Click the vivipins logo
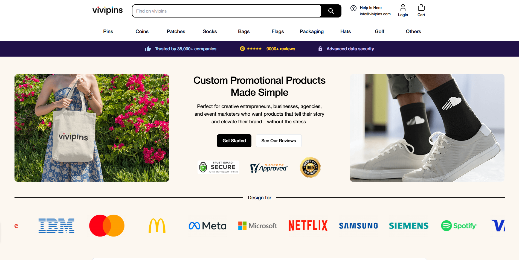 point(108,10)
